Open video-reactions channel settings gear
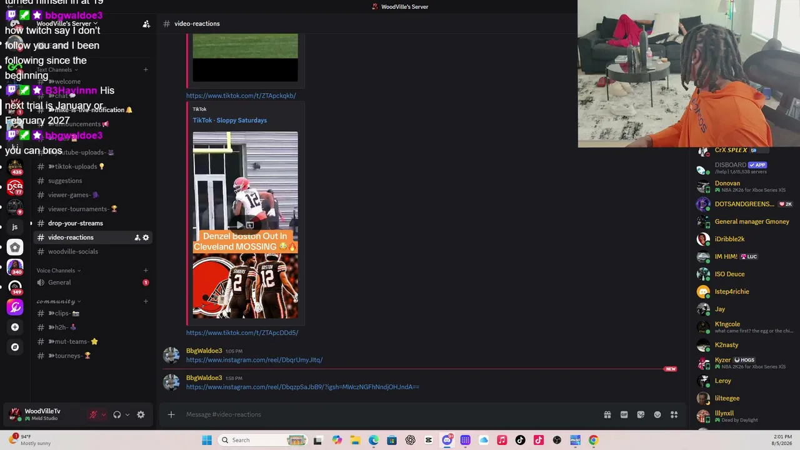The image size is (800, 450). 146,237
